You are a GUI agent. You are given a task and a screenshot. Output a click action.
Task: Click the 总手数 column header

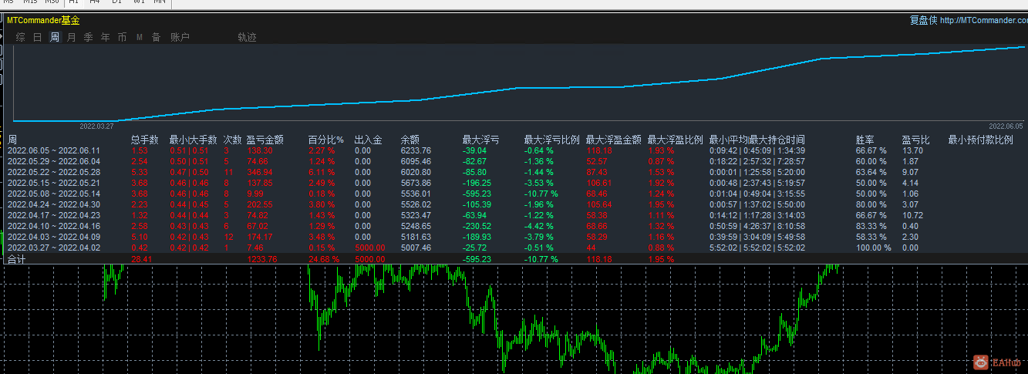(x=145, y=140)
